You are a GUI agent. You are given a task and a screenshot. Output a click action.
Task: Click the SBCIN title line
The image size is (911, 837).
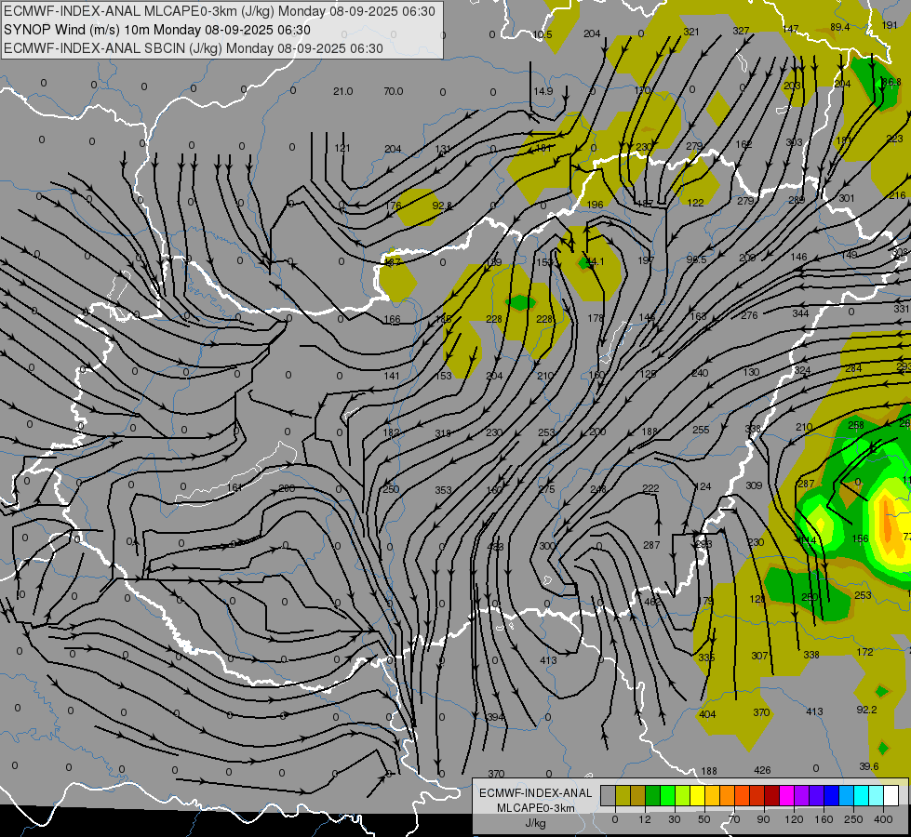[194, 48]
